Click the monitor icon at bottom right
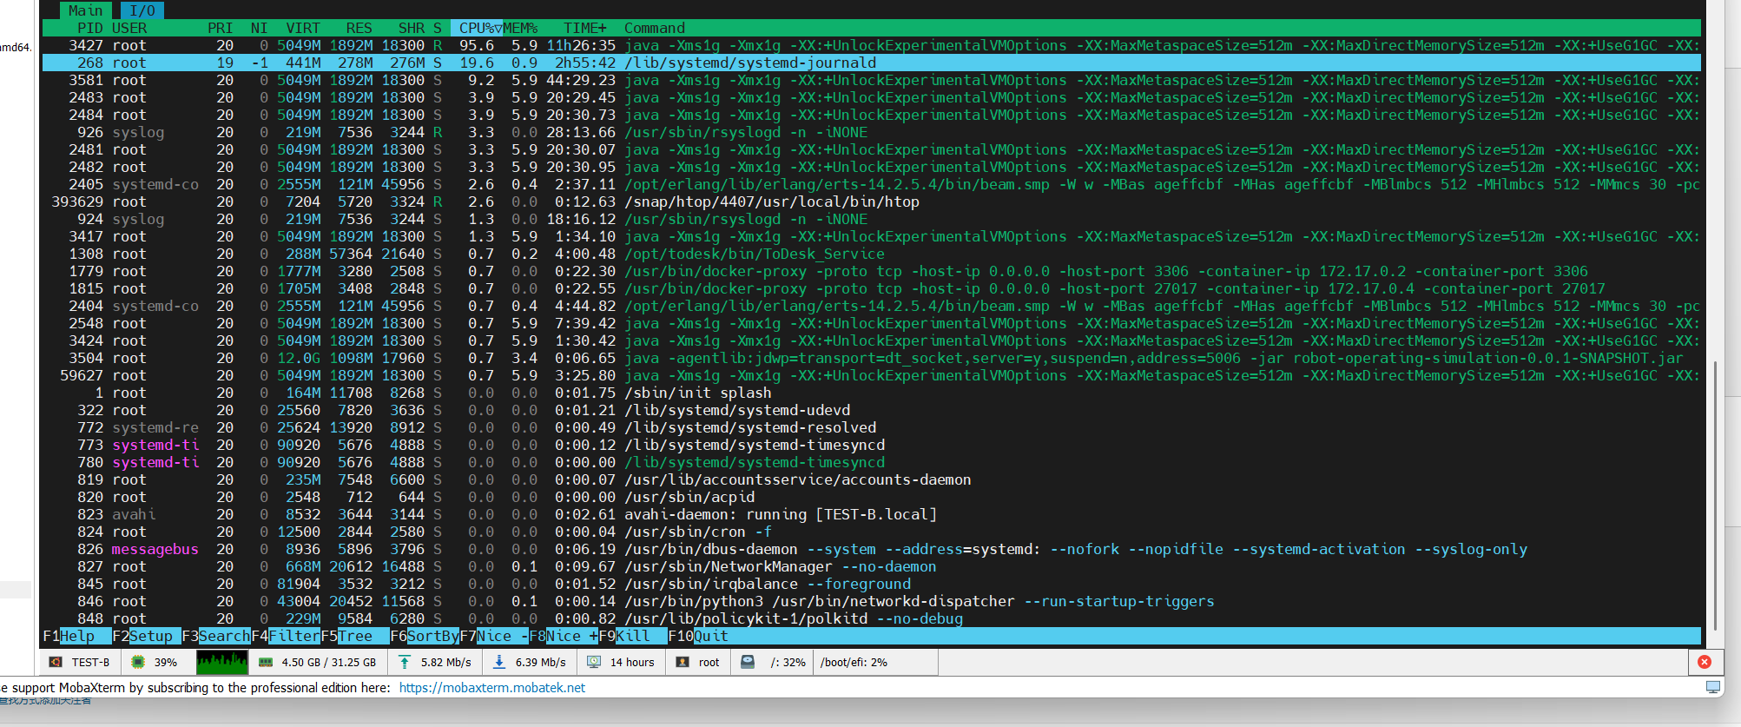This screenshot has width=1741, height=727. 1713,687
